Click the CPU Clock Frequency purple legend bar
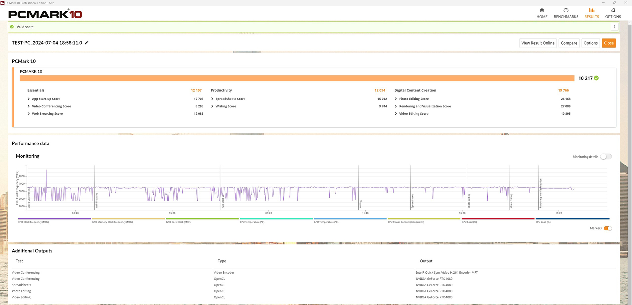This screenshot has height=305, width=632. coord(55,219)
